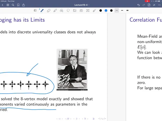This screenshot has width=162, height=121.
Task: Go back using the left chevron
Action: coord(3,5)
